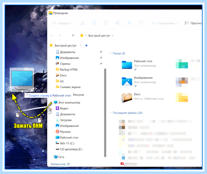Viewport: 207px width, 174px height.
Task: Open Документы in quick access list
Action: pyautogui.click(x=68, y=52)
